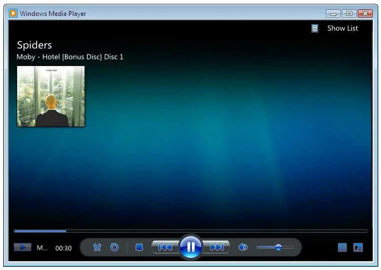This screenshot has width=381, height=270.
Task: Click the seek progress bar
Action: point(191,231)
